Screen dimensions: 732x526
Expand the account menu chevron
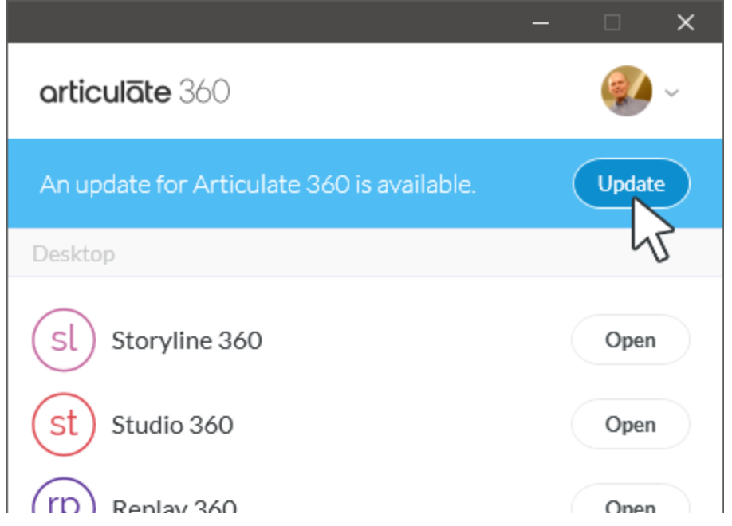(x=671, y=92)
